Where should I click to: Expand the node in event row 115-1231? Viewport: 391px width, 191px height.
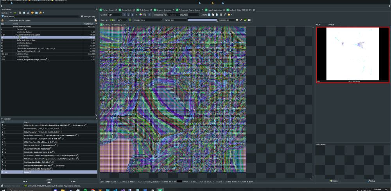click(16, 54)
